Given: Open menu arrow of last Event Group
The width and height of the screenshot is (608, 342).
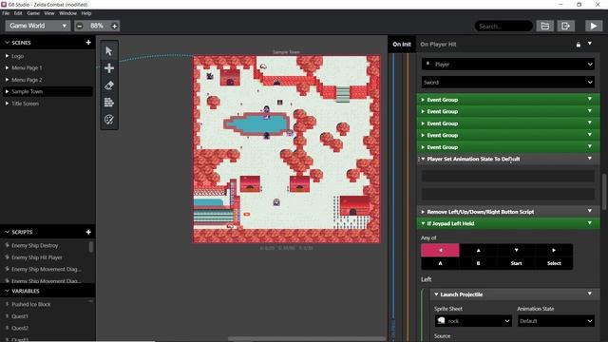Looking at the screenshot, I should tap(590, 146).
